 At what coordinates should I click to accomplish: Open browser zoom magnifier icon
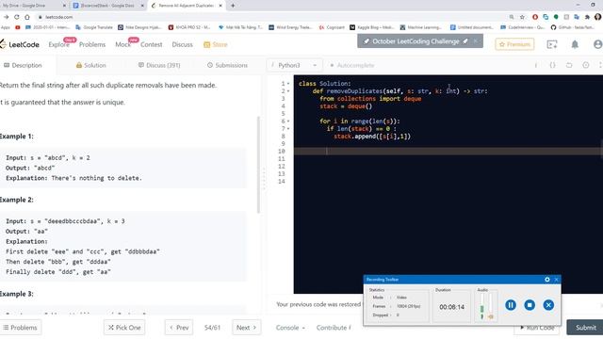tap(512, 17)
